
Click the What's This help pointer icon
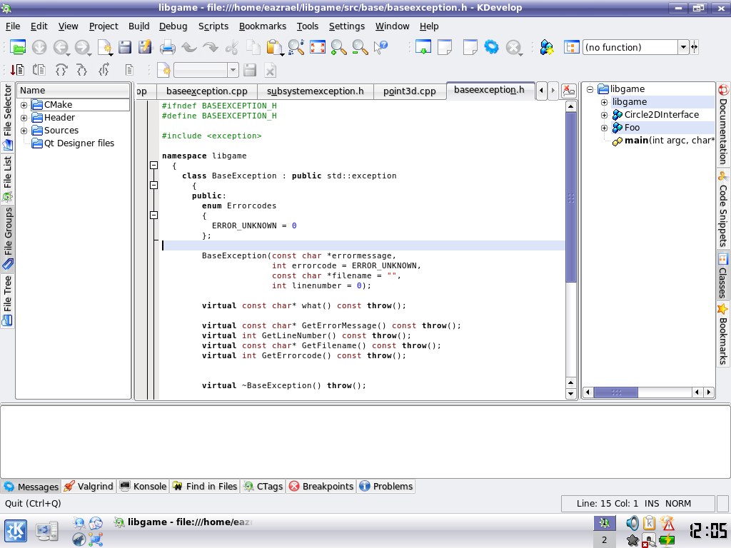[381, 47]
